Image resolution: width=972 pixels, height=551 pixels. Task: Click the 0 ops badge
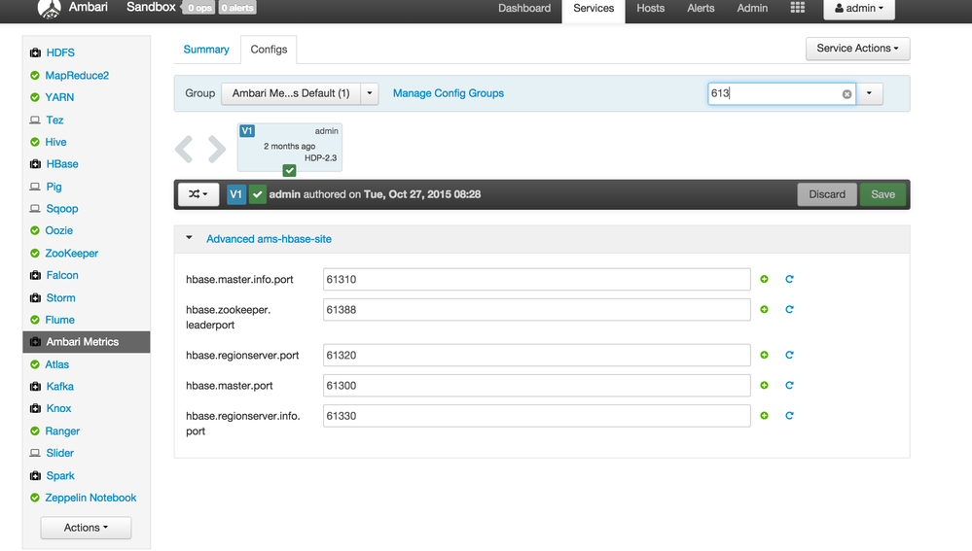pyautogui.click(x=199, y=8)
